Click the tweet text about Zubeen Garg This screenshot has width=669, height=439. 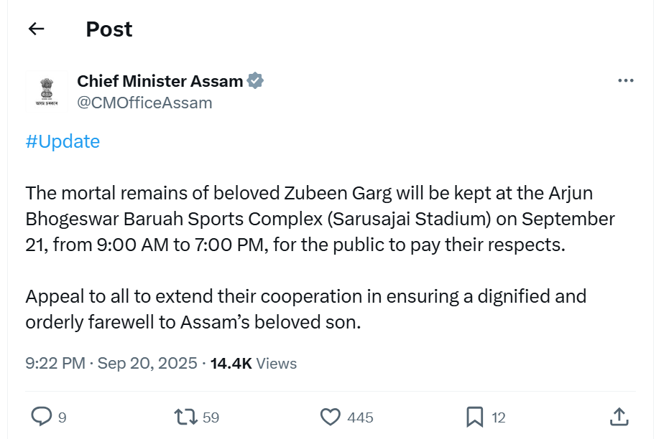(320, 219)
